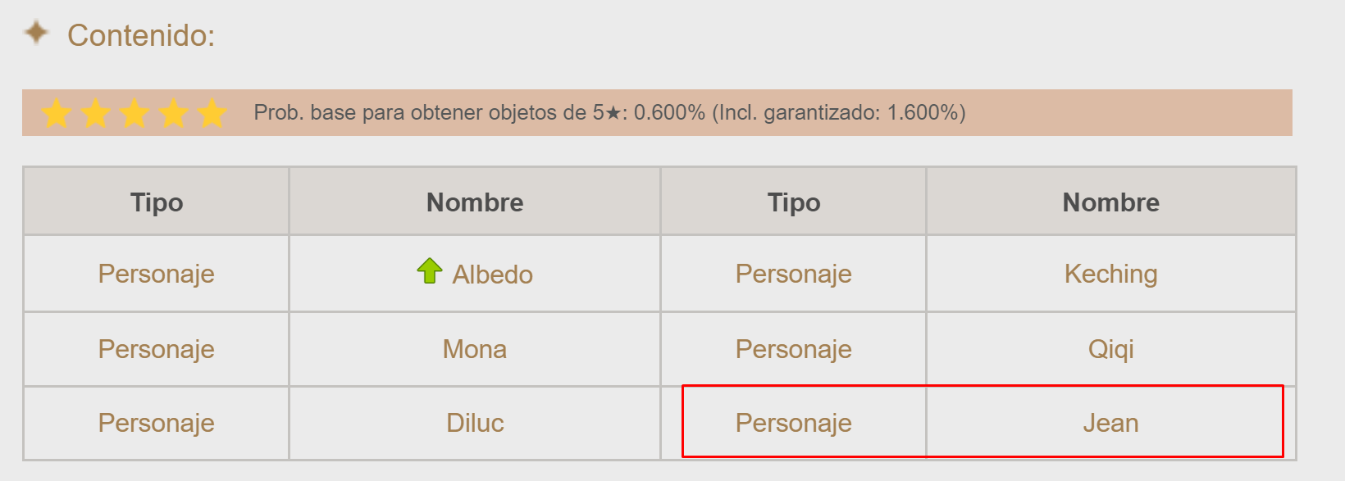Open the Qiqi character entry
Viewport: 1345px width, 481px height.
(1110, 349)
